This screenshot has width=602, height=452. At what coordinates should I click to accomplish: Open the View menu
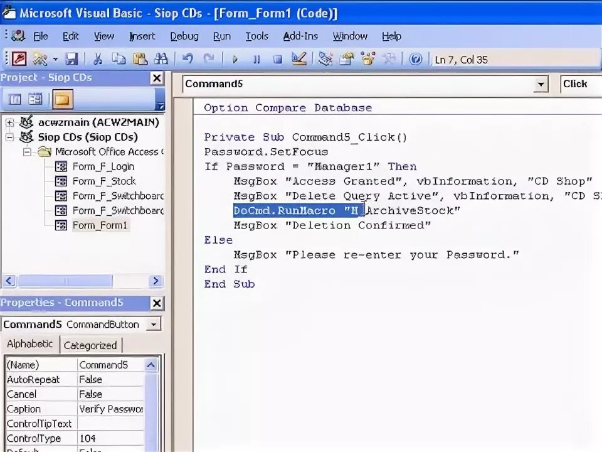coord(104,36)
